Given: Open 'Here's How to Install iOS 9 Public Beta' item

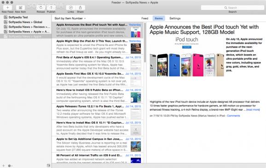Looking at the screenshot, I should click(x=98, y=95).
